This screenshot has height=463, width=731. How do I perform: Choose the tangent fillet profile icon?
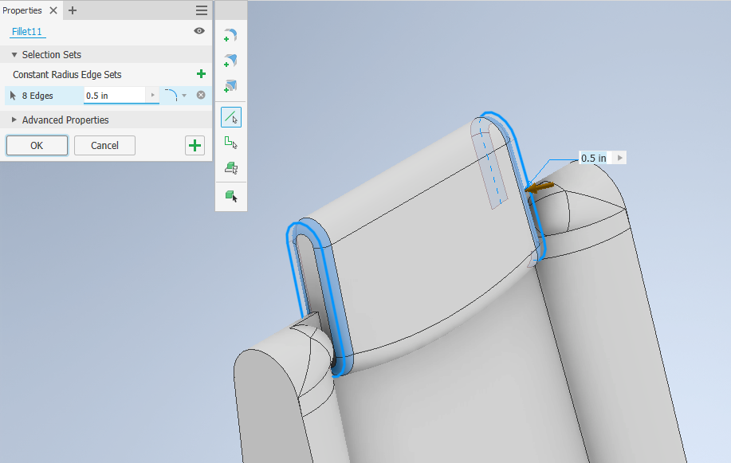171,95
